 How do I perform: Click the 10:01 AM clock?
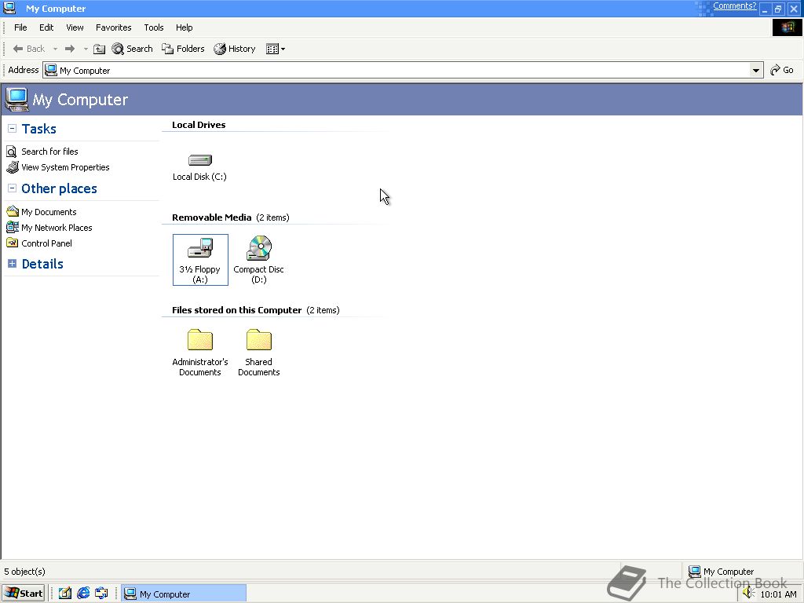pos(778,594)
